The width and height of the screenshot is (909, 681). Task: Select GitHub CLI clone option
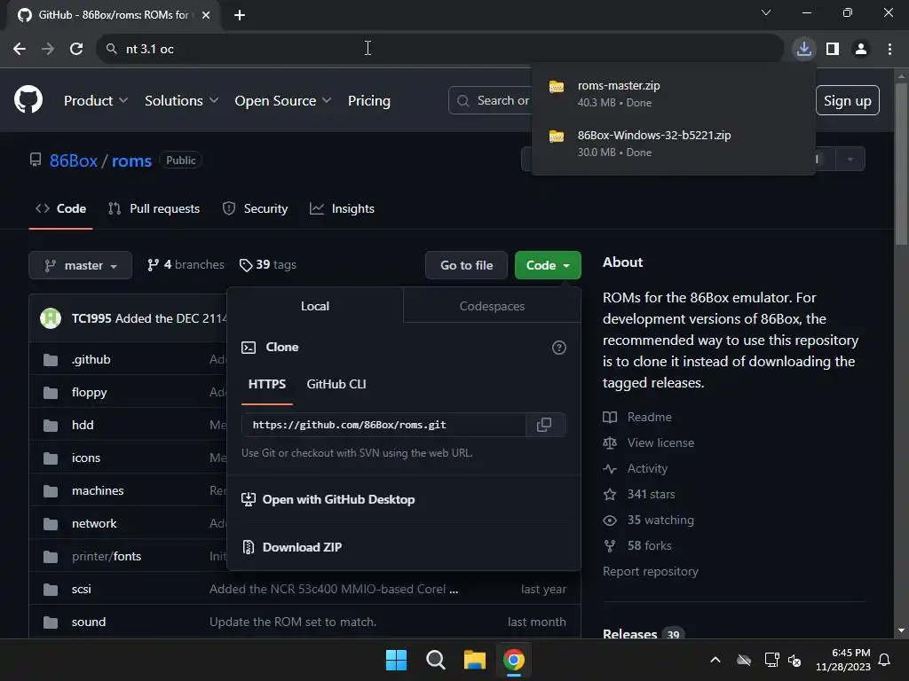[x=336, y=384]
